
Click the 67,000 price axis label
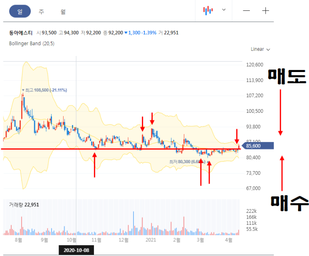253,188
